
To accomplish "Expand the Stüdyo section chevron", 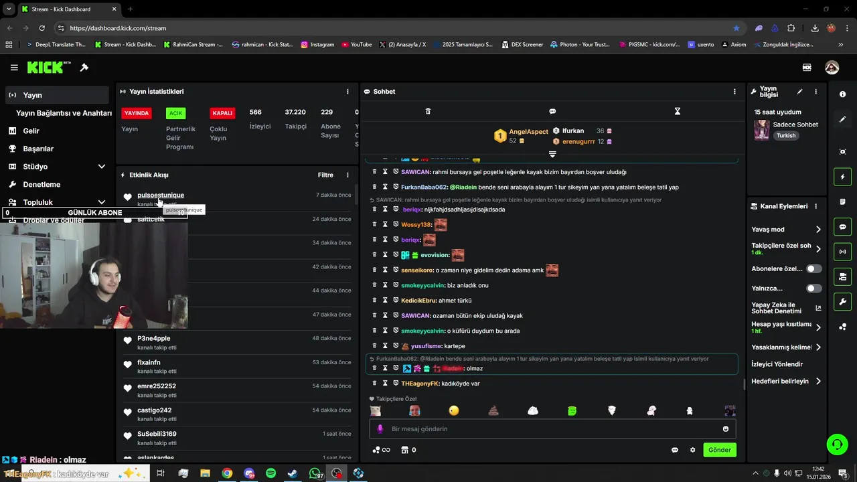I will point(102,167).
